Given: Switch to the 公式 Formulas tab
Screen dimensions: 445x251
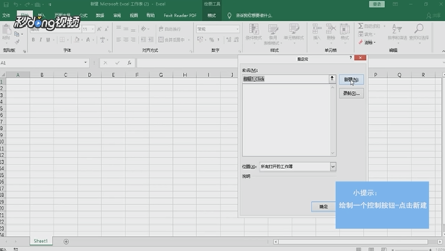Looking at the screenshot, I should [83, 15].
